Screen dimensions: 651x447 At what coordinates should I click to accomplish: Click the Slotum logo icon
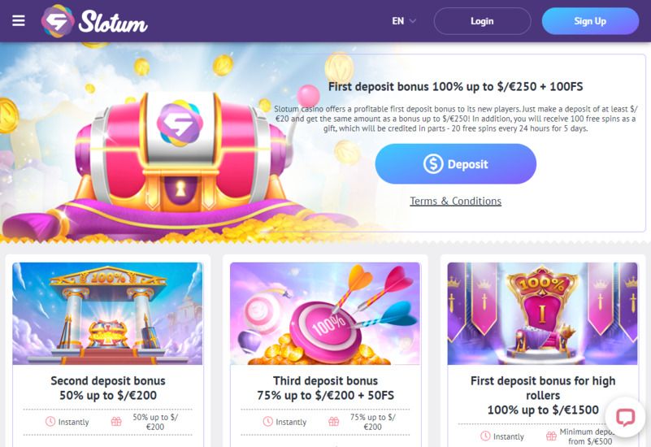[x=58, y=21]
